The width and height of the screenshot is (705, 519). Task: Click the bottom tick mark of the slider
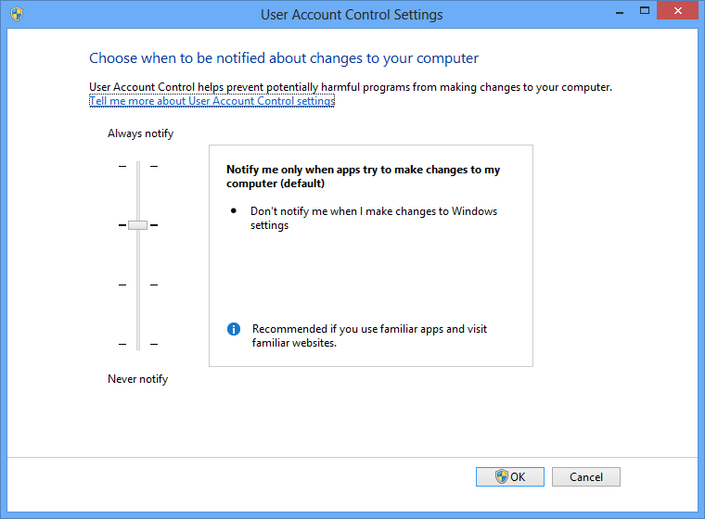click(x=138, y=344)
